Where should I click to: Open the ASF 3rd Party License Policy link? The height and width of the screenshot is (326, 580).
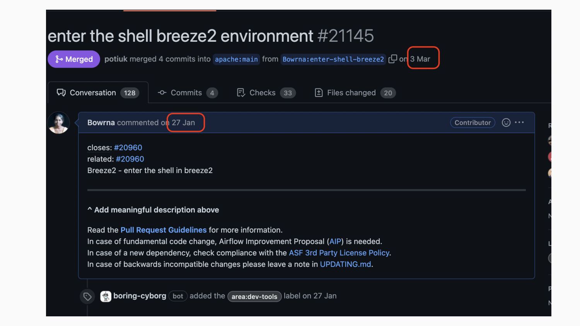339,253
